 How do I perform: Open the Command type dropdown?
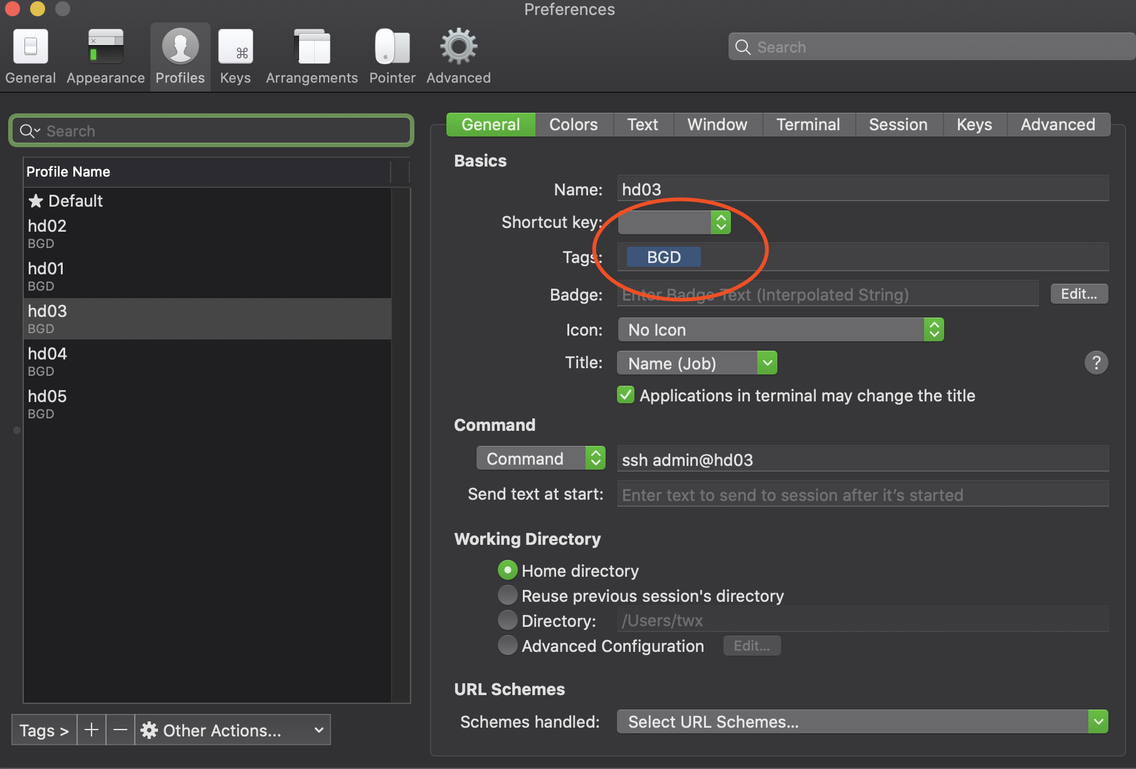[540, 458]
